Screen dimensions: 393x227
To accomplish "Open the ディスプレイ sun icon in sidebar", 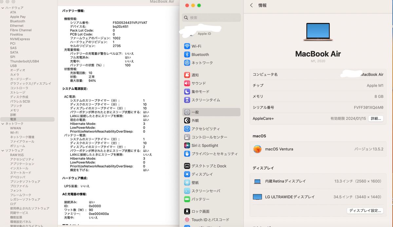I will 187,174.
